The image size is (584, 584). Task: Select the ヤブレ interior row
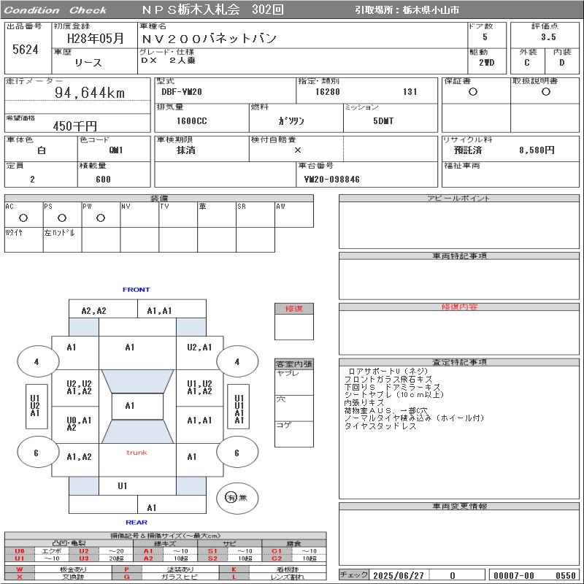294,382
